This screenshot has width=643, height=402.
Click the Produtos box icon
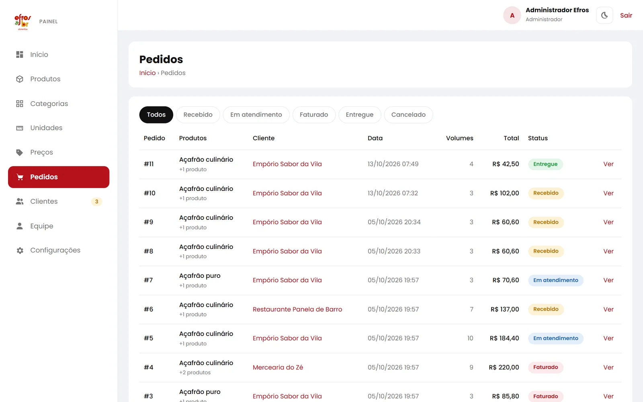coord(20,79)
